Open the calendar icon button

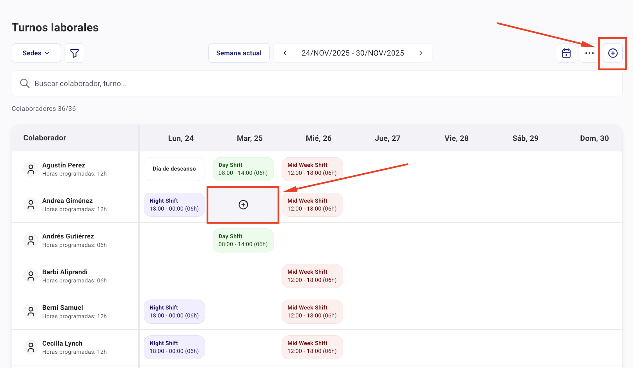click(566, 53)
